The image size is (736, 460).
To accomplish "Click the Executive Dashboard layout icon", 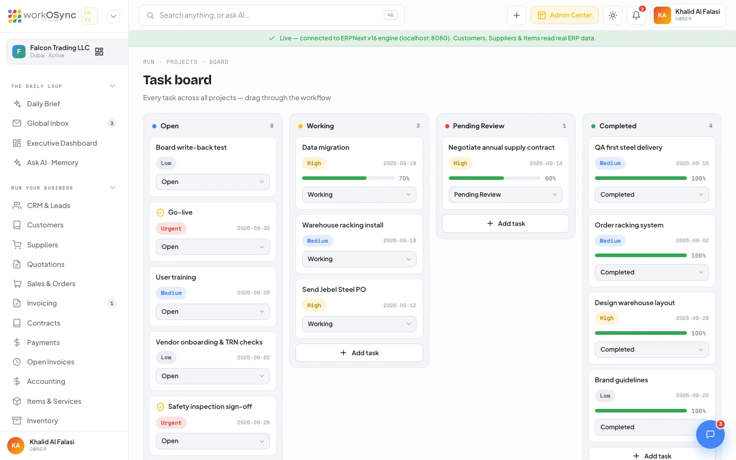I will pyautogui.click(x=17, y=143).
